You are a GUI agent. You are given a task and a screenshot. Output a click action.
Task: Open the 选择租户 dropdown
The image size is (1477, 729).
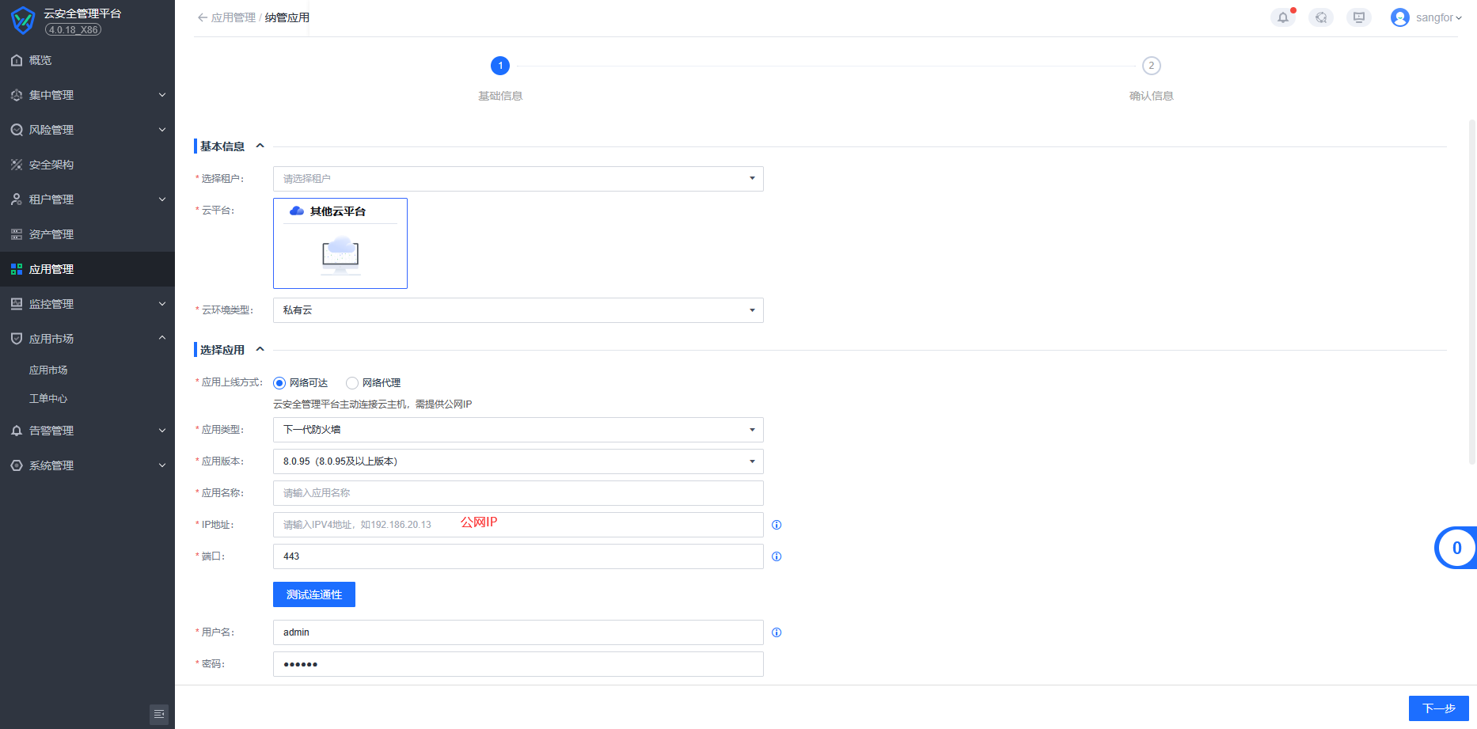tap(518, 179)
